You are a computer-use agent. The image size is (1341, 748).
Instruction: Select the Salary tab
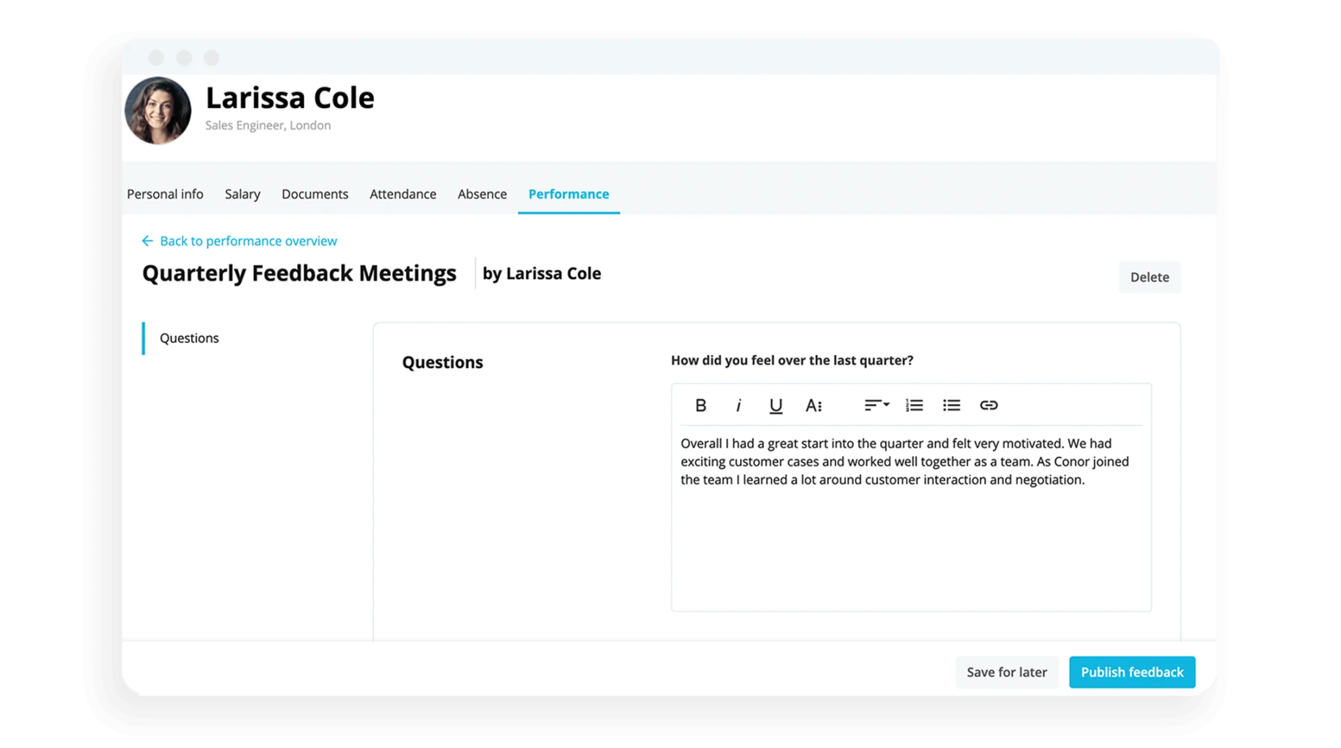click(x=242, y=193)
